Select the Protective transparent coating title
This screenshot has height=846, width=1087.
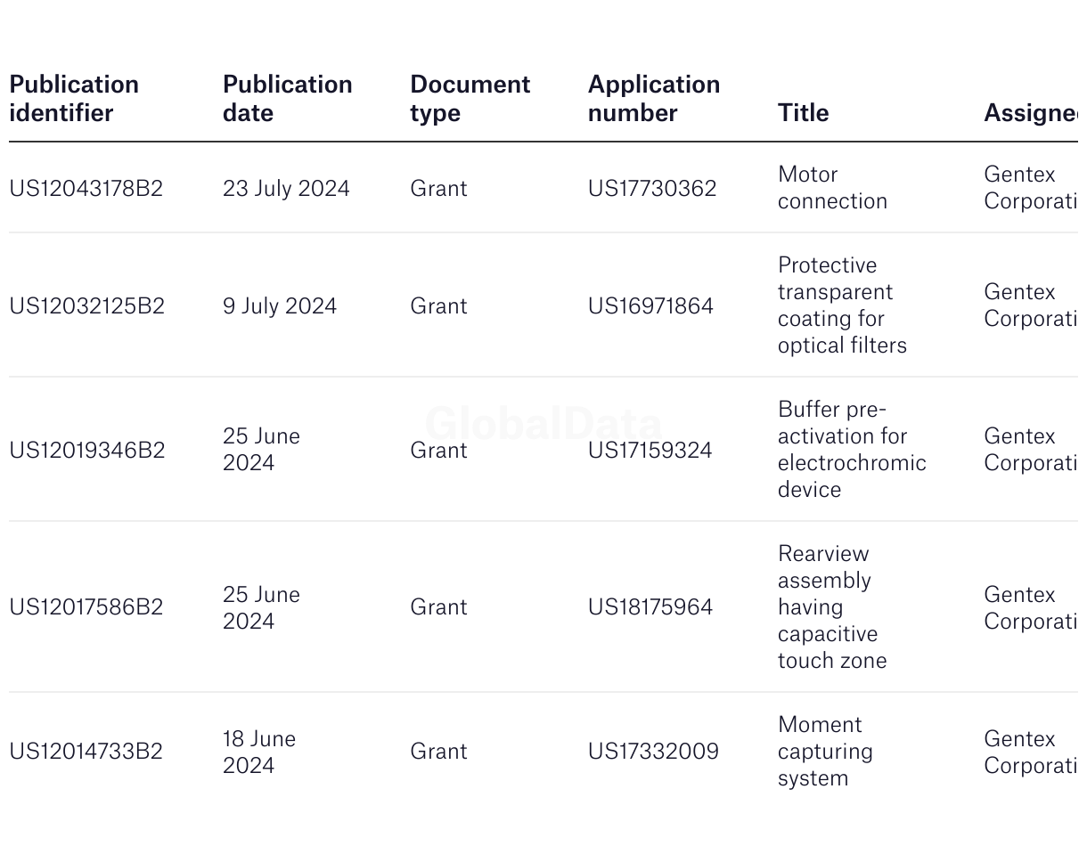click(842, 305)
